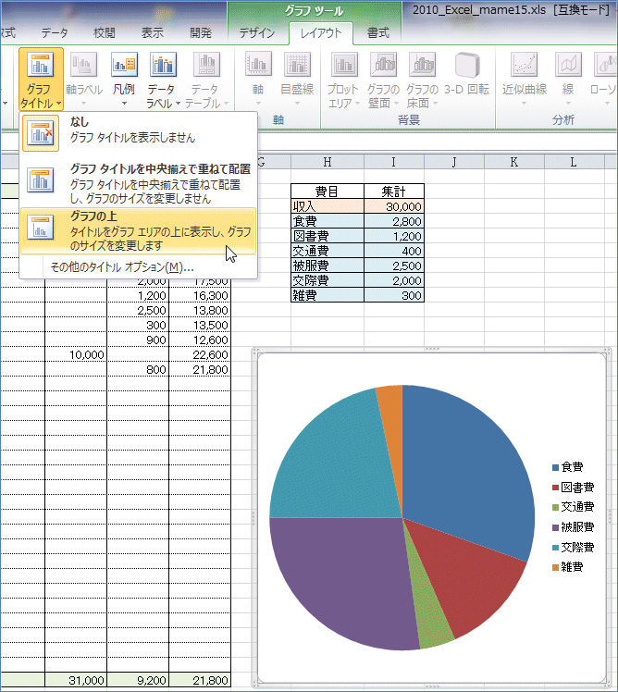Screen dimensions: 618x692
Task: Select the 30,000 cell
Action: (x=394, y=206)
